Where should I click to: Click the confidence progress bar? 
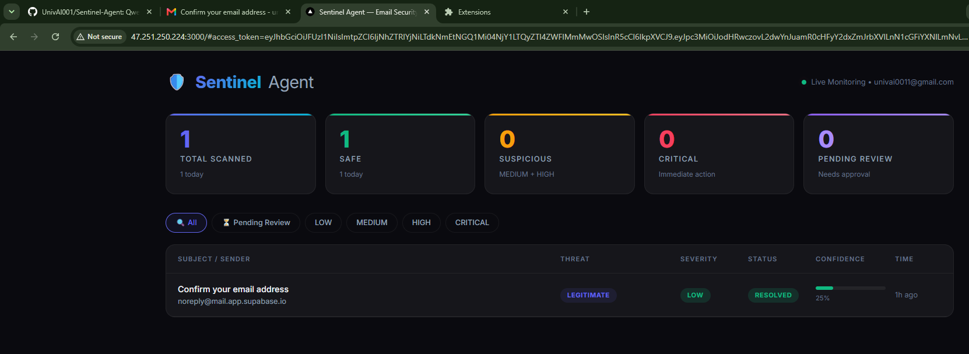pyautogui.click(x=850, y=288)
